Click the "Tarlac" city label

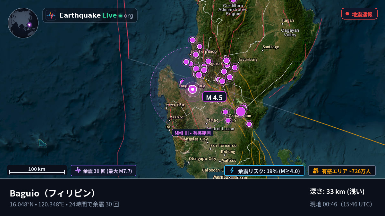(212, 120)
